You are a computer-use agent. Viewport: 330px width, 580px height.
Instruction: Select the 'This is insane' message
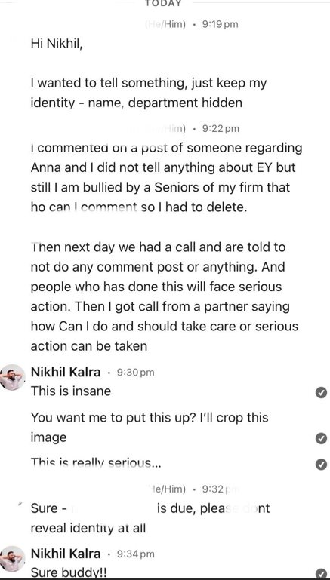(x=71, y=391)
